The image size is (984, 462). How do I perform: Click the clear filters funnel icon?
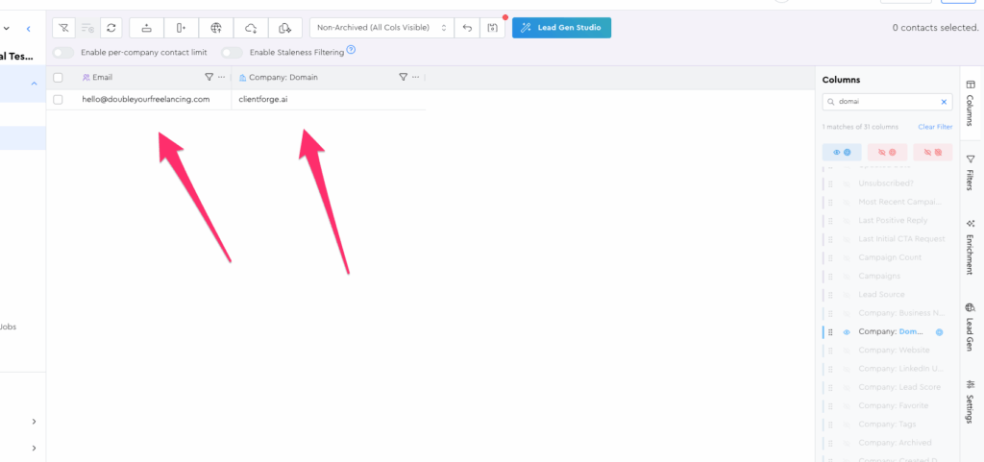tap(63, 28)
